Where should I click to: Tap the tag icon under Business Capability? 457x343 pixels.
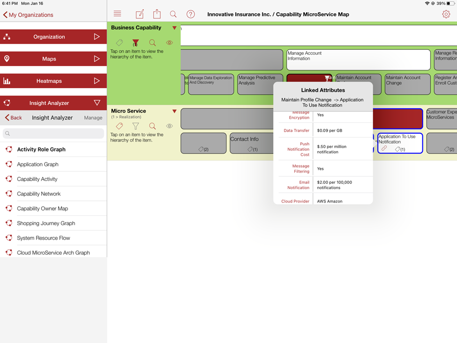120,43
